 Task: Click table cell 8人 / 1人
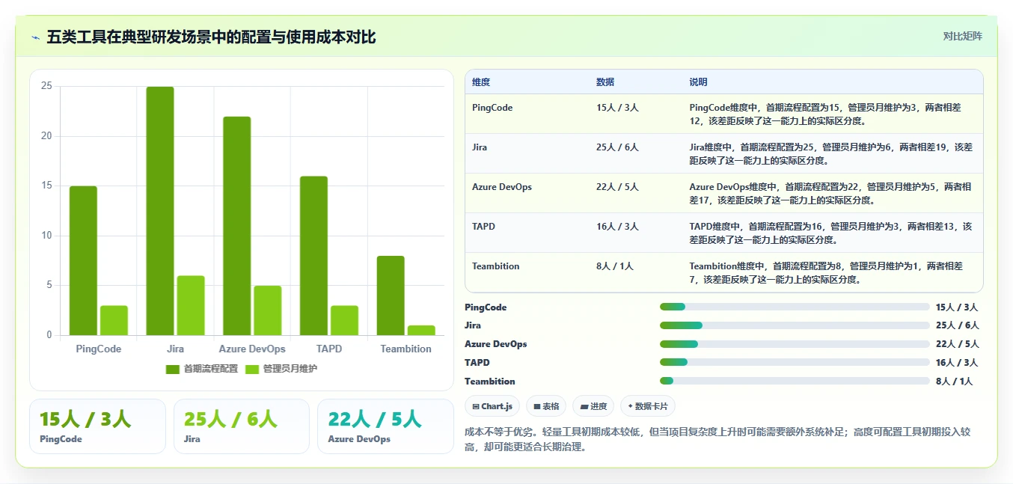pyautogui.click(x=615, y=266)
